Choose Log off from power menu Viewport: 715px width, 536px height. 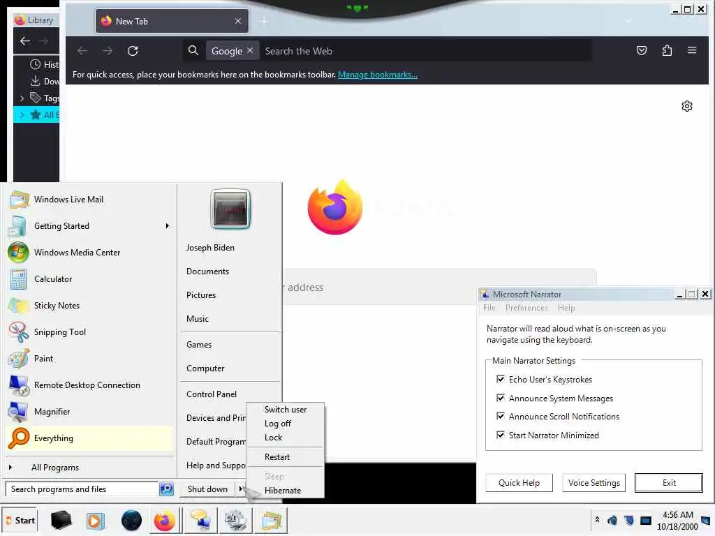tap(286, 424)
